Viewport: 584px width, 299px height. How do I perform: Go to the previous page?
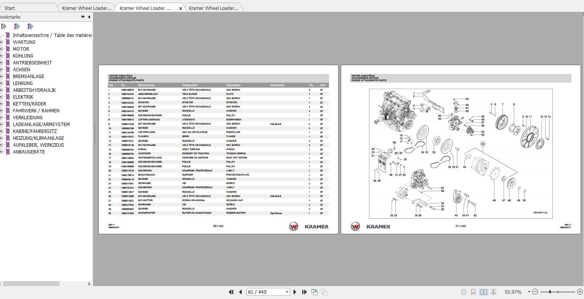(240, 292)
